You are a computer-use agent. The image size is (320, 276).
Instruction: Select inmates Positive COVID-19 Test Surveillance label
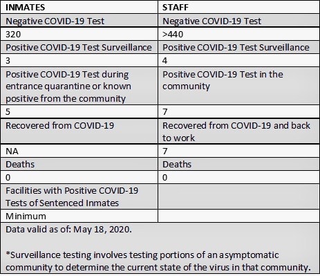(x=79, y=47)
